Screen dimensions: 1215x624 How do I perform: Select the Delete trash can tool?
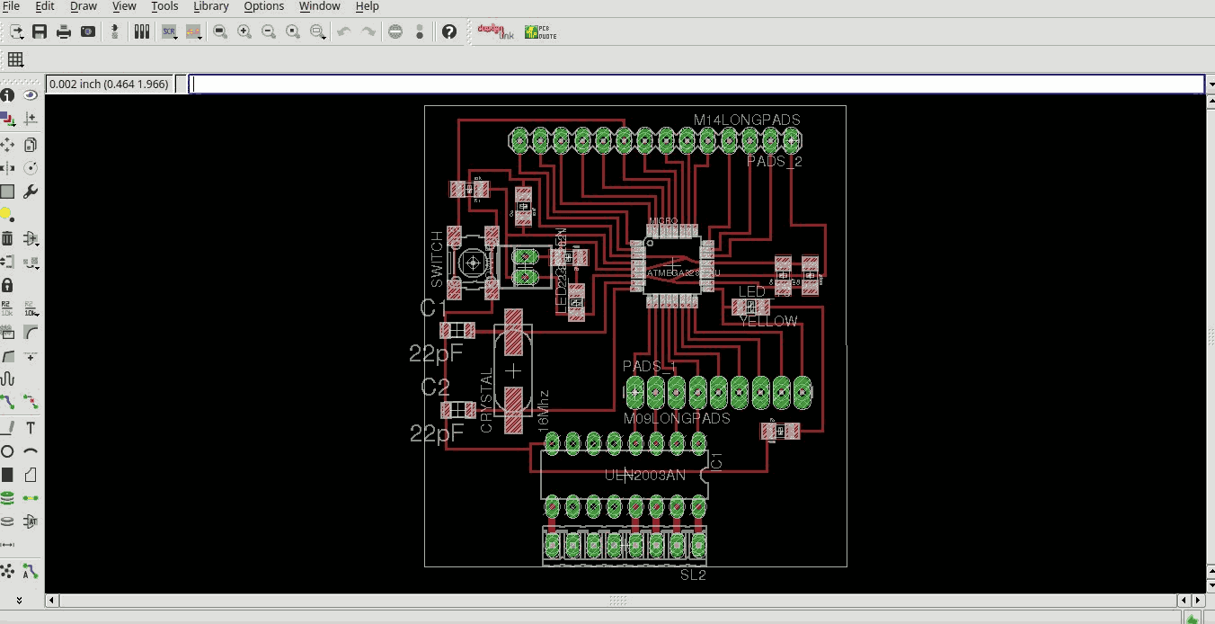click(x=7, y=237)
